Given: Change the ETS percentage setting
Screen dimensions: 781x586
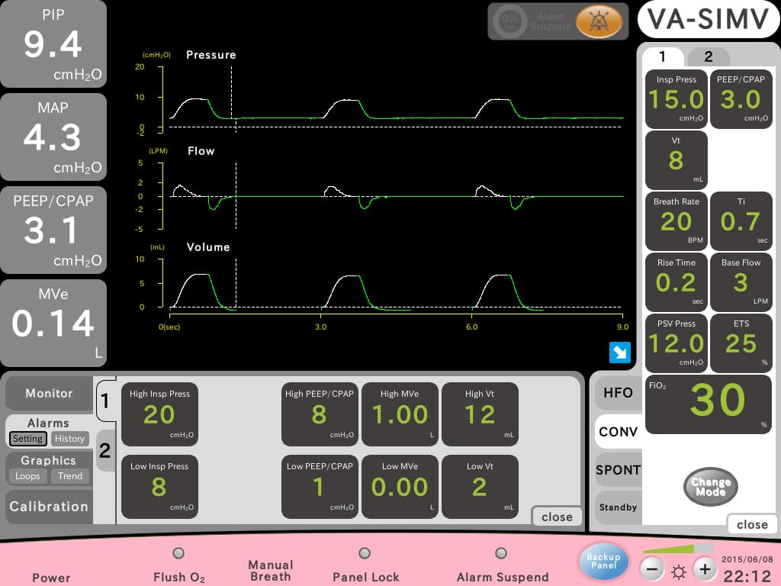Looking at the screenshot, I should [x=741, y=343].
